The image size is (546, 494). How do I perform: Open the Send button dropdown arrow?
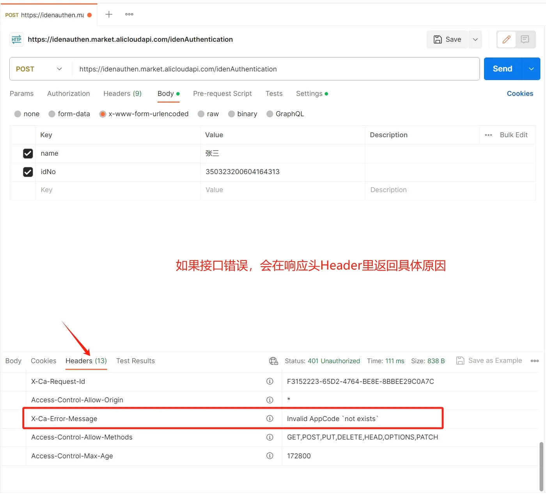(x=531, y=69)
